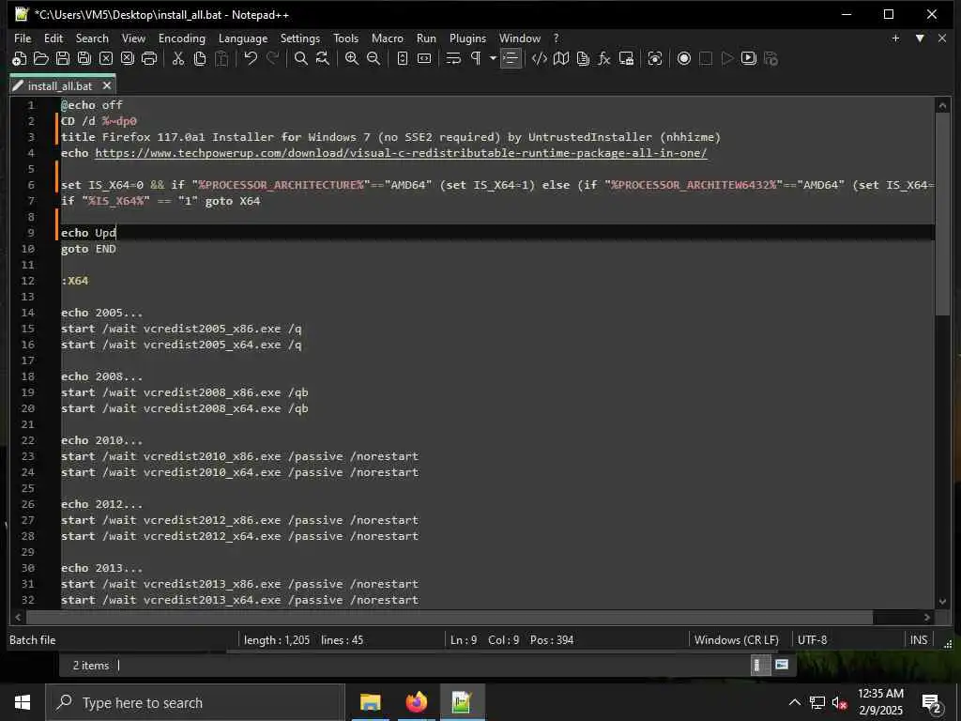
Task: Open the Edit menu
Action: [x=53, y=38]
